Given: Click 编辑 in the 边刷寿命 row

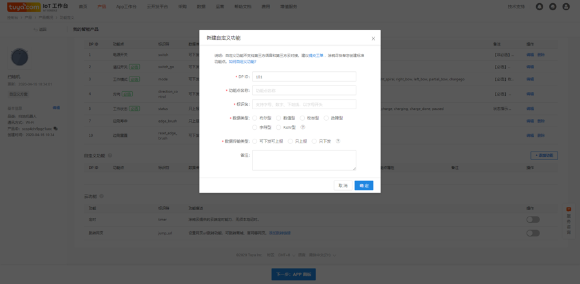Looking at the screenshot, I should [x=530, y=121].
